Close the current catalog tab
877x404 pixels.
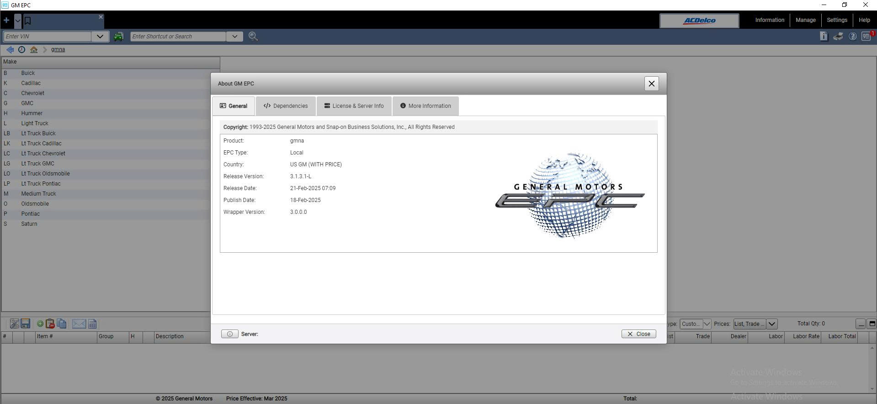pyautogui.click(x=101, y=17)
